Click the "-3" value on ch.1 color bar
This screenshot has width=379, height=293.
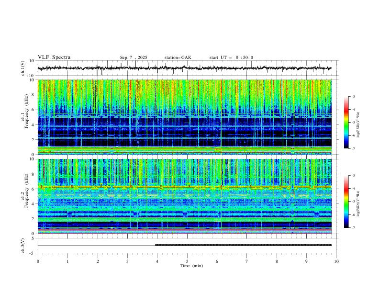[x=353, y=96]
